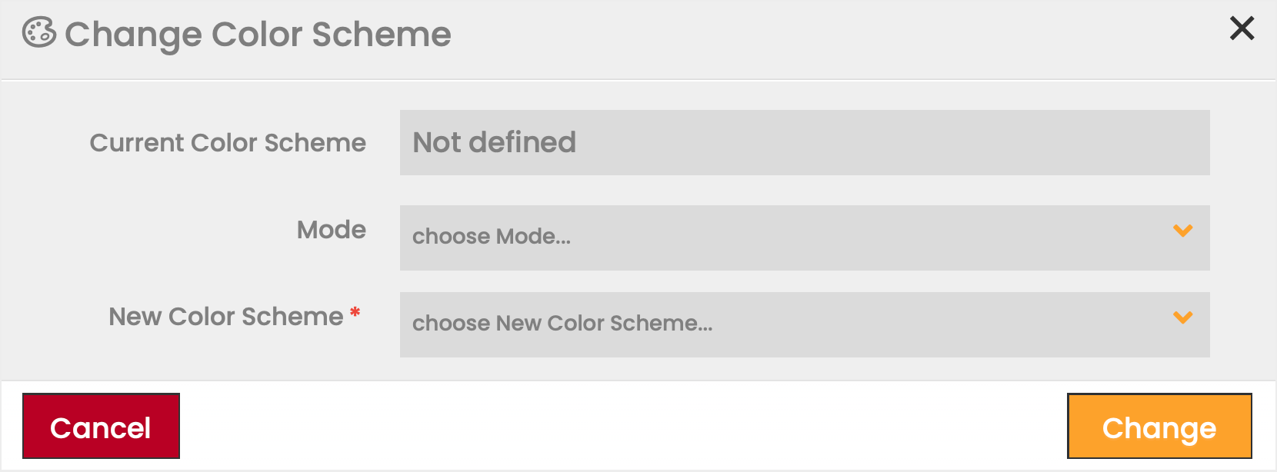Screen dimensions: 1277x472
Task: Click the "New Color Scheme" field label
Action: point(226,317)
